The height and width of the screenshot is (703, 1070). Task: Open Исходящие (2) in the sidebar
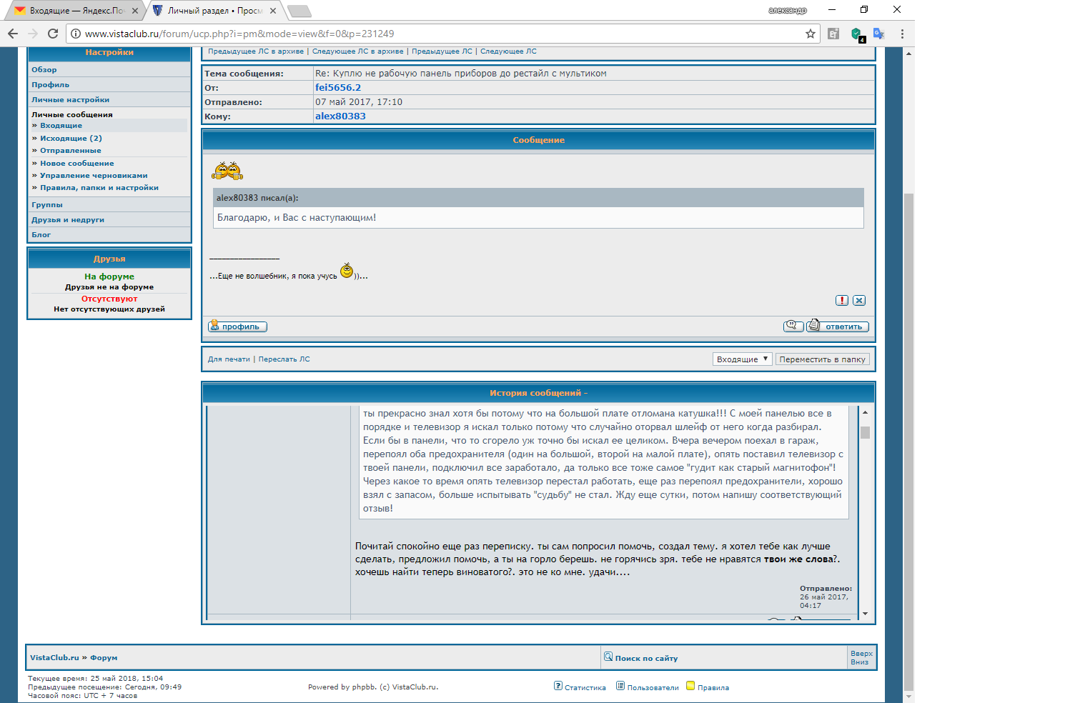(x=71, y=139)
